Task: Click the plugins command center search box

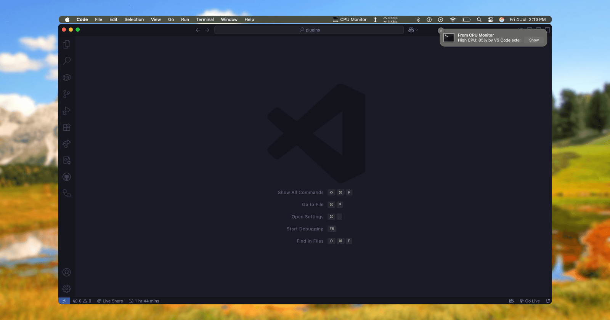Action: tap(309, 30)
